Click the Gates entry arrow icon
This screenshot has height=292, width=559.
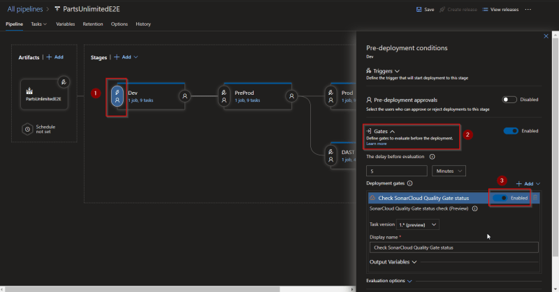tap(369, 131)
